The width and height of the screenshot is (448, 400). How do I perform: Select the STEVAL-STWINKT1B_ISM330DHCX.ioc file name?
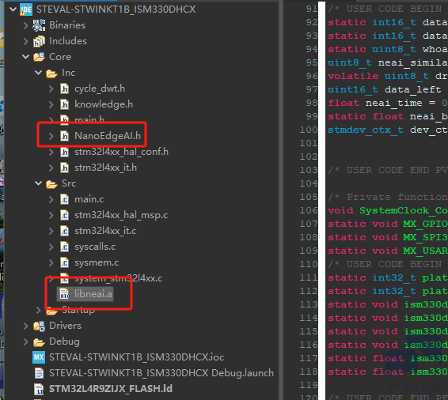click(137, 357)
